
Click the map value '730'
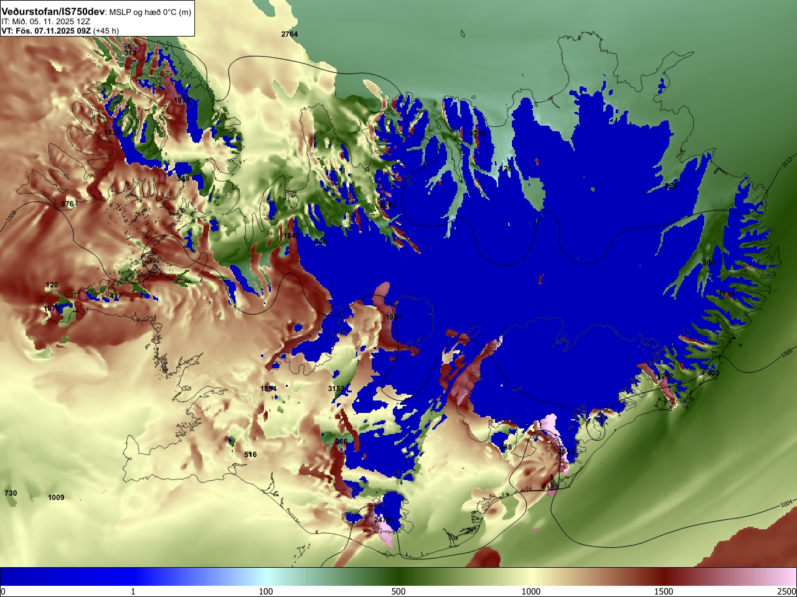(11, 493)
